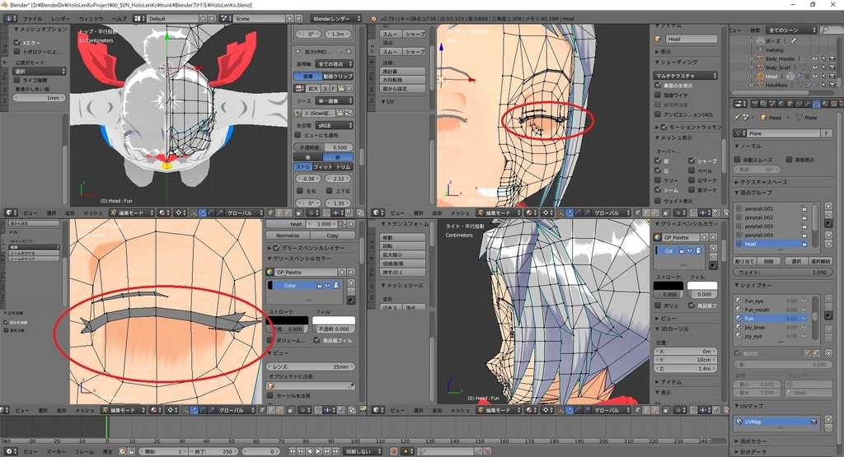Enable 陰線ワイヤ checkbox
The width and height of the screenshot is (844, 457).
(x=658, y=96)
